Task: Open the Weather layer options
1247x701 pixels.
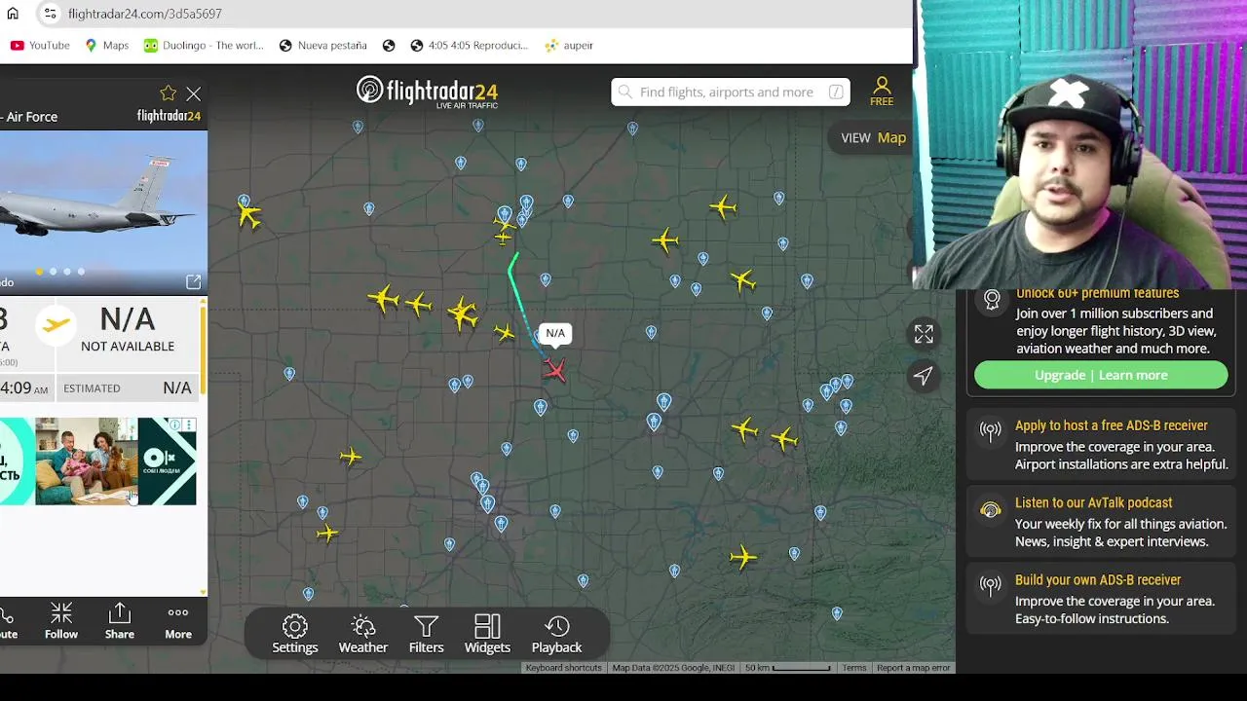Action: [x=362, y=634]
